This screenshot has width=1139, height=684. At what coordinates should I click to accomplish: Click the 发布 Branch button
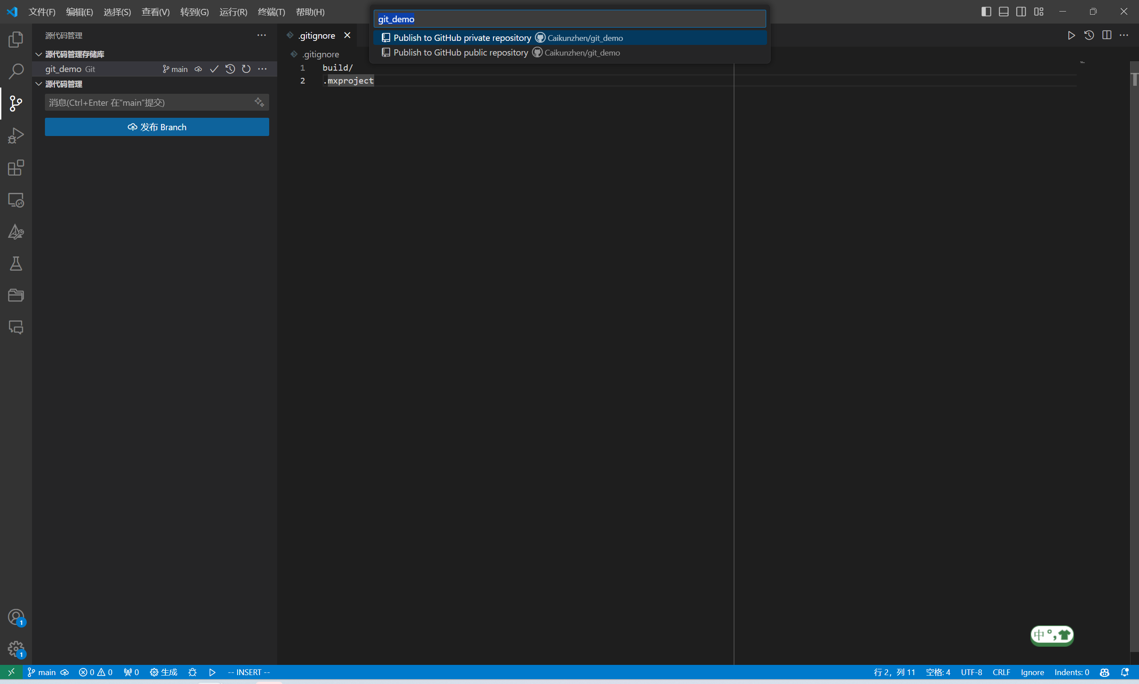157,127
